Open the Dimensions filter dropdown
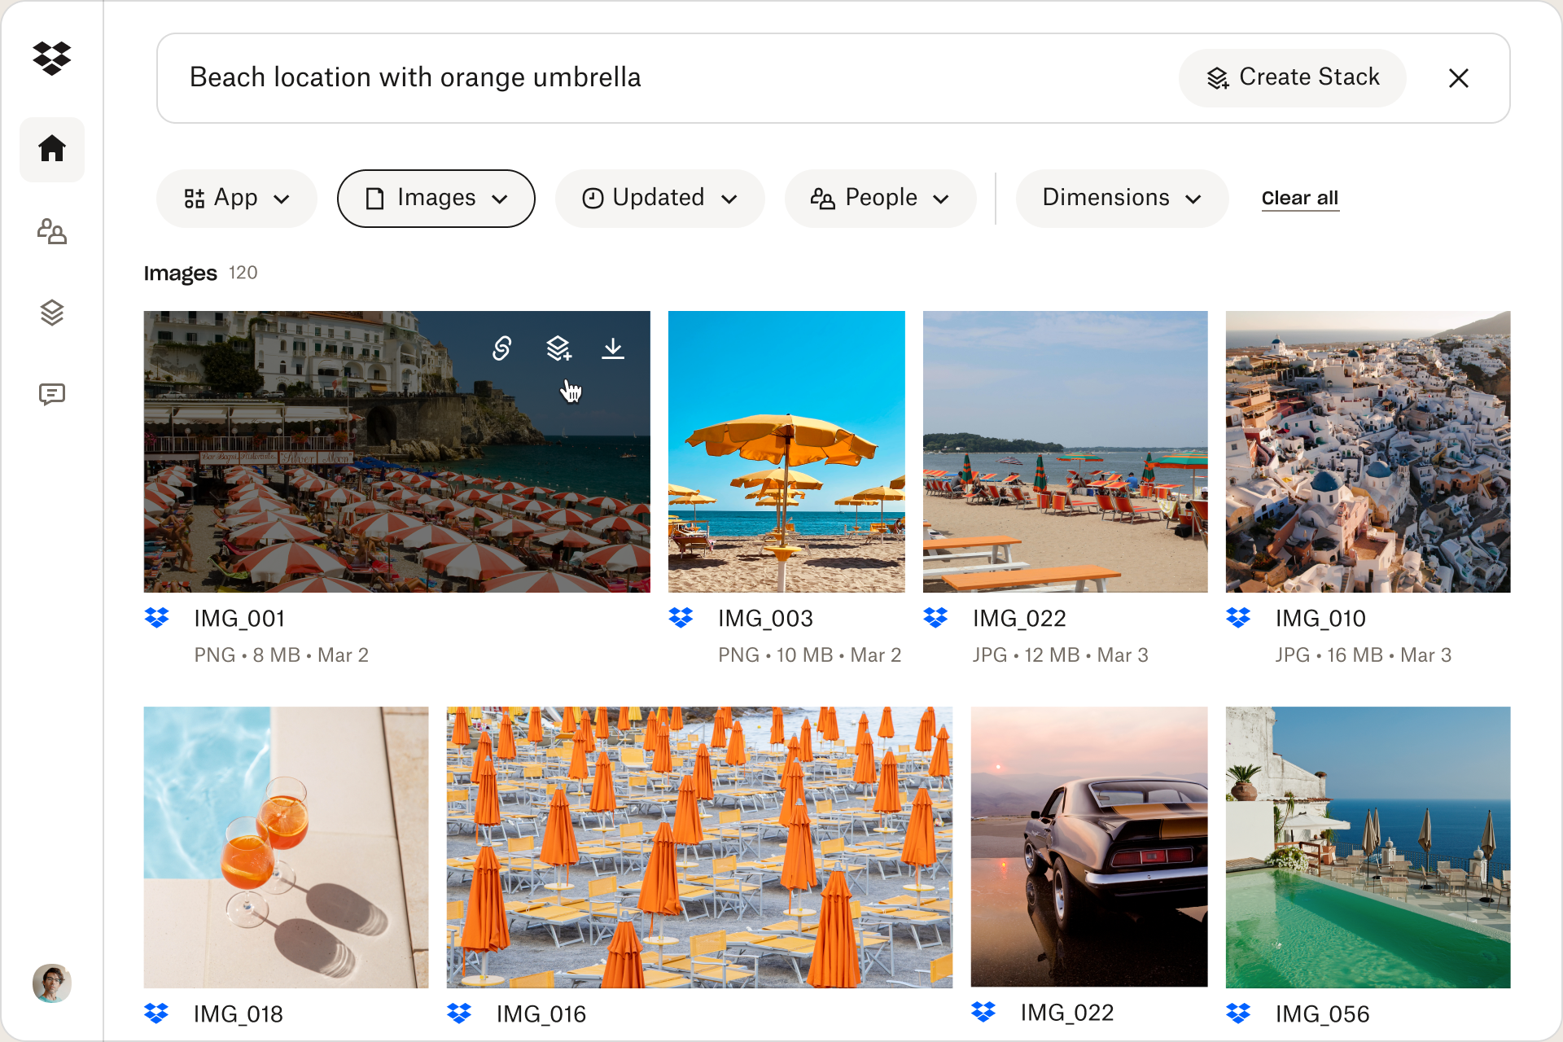1563x1042 pixels. tap(1122, 198)
